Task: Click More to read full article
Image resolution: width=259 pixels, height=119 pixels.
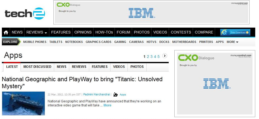Action: point(107,105)
